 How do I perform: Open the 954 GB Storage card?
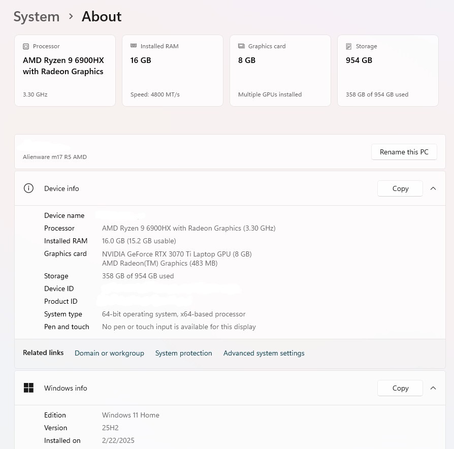(x=388, y=71)
